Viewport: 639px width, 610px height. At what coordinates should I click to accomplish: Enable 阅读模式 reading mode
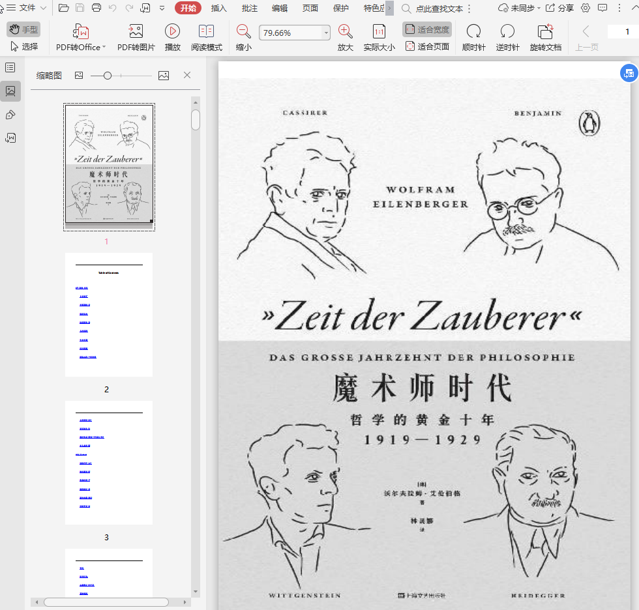[x=207, y=37]
